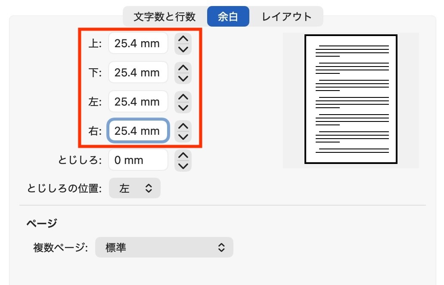Screen dimensions: 444x285
Task: Open the とじしろの位置 dropdown
Action: tap(135, 188)
